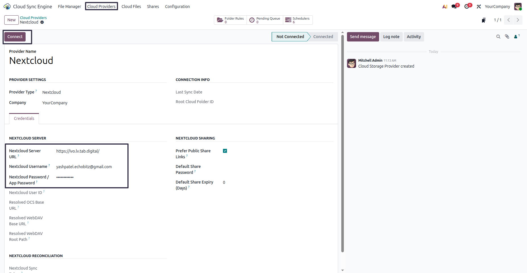This screenshot has width=527, height=273.
Task: Click the Cloud Sync Engine app logo
Action: pyautogui.click(x=7, y=6)
